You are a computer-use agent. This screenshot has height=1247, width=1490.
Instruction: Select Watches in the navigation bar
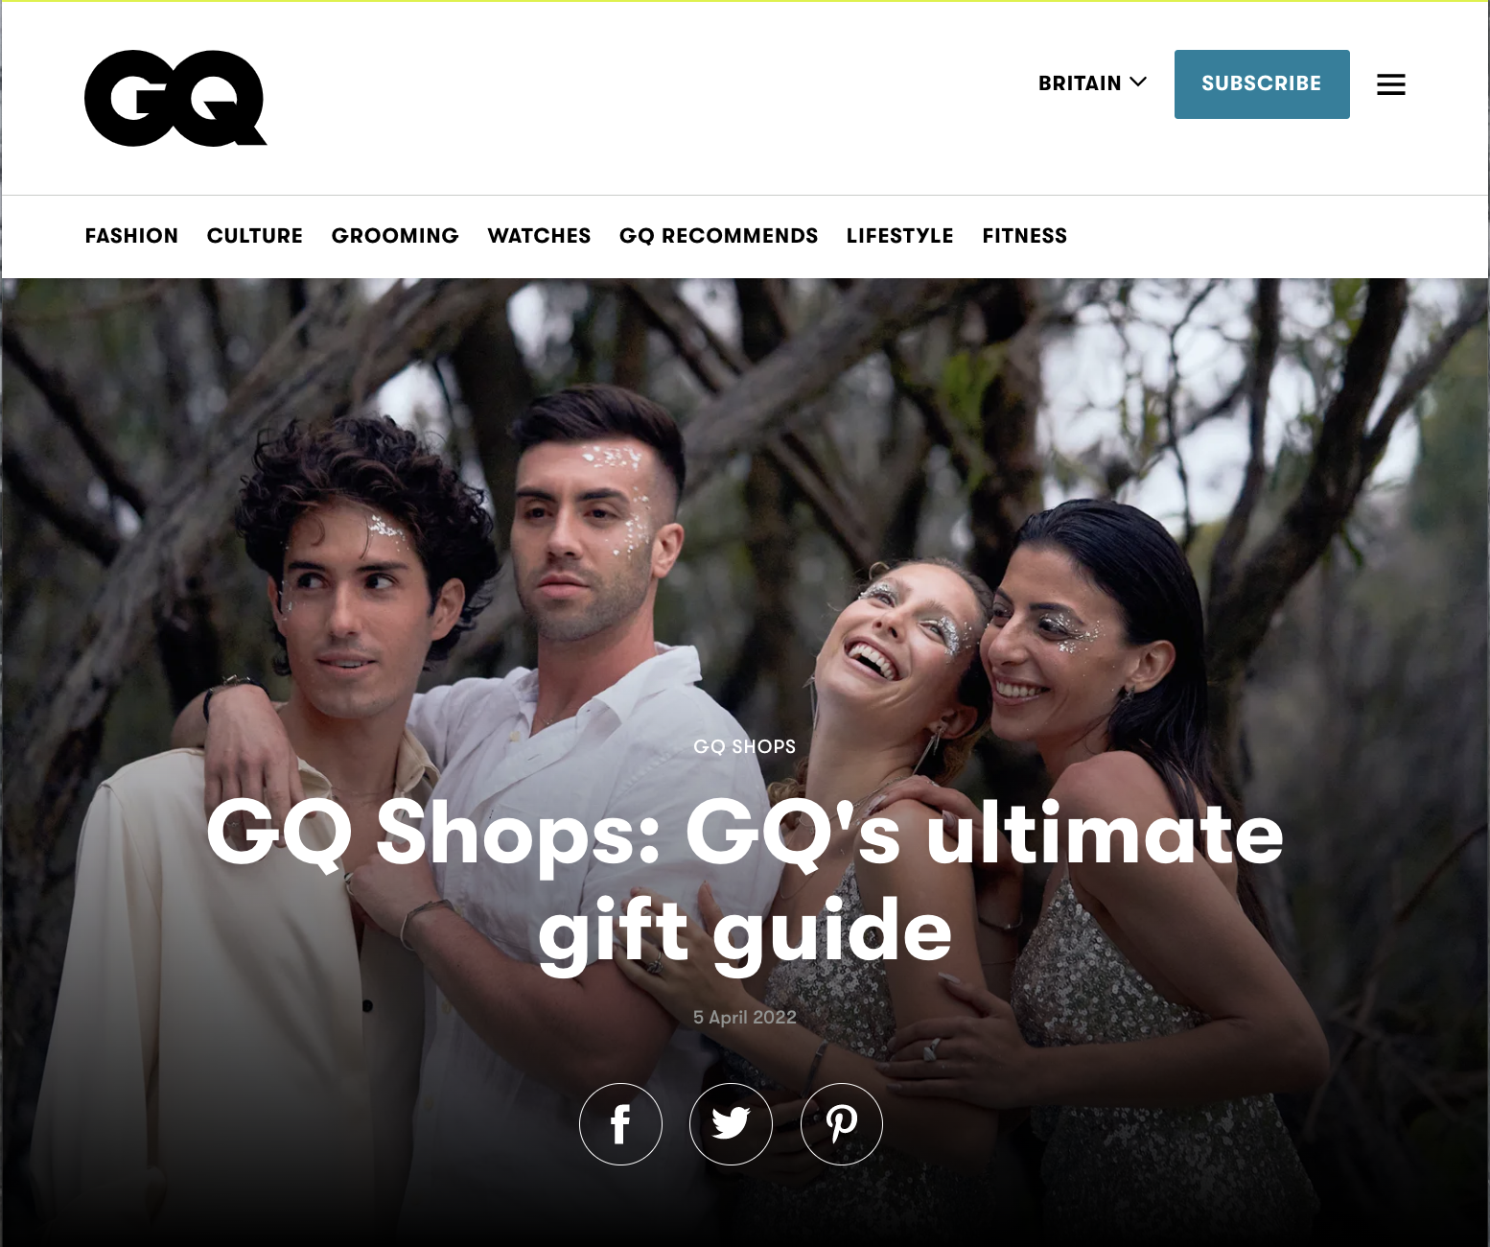click(539, 236)
